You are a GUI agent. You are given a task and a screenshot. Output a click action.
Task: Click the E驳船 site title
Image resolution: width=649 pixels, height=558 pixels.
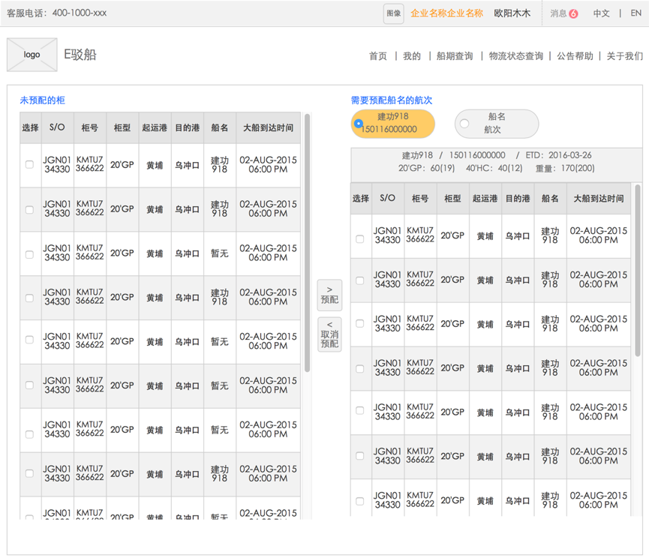point(80,55)
